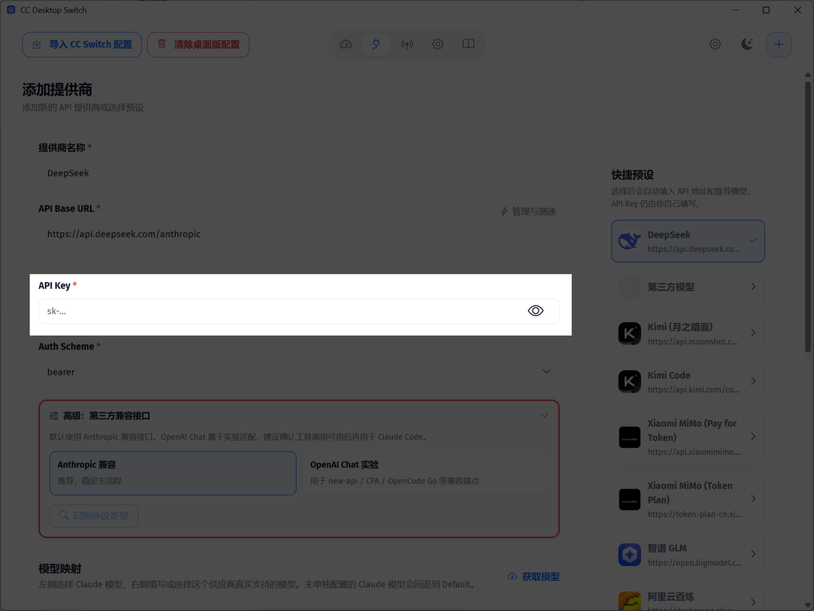Viewport: 814px width, 611px height.
Task: Click the 阿里云百炼 preset name
Action: (x=671, y=596)
